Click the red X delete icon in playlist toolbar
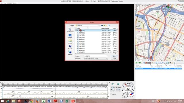Image resolution: width=184 pixels, height=103 pixels. tap(146, 63)
